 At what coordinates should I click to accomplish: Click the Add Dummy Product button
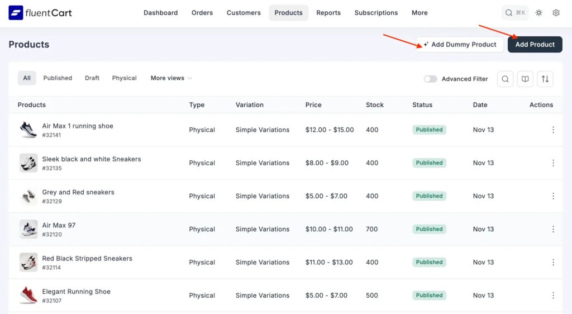click(x=459, y=45)
